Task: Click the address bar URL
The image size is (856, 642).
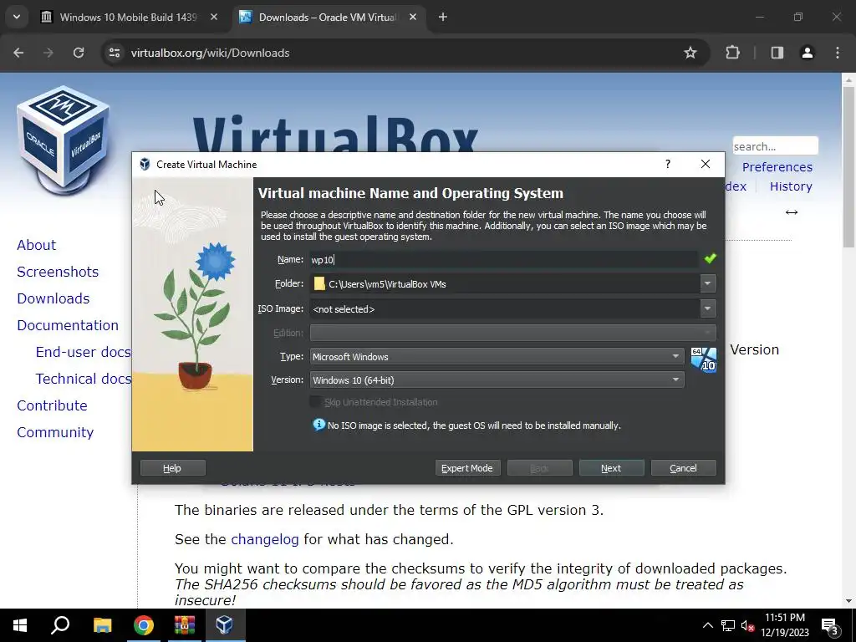Action: pos(210,53)
